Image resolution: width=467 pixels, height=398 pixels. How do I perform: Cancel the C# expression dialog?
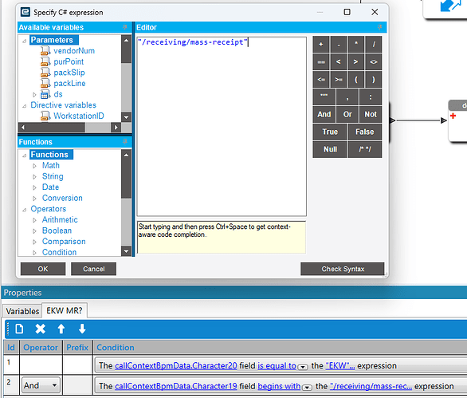point(93,269)
